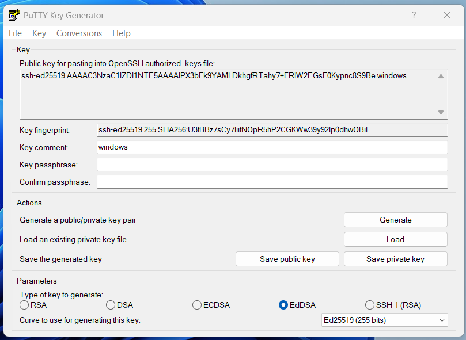This screenshot has width=466, height=340.
Task: Pick the SSH-1 (RSA) key type
Action: [370, 305]
